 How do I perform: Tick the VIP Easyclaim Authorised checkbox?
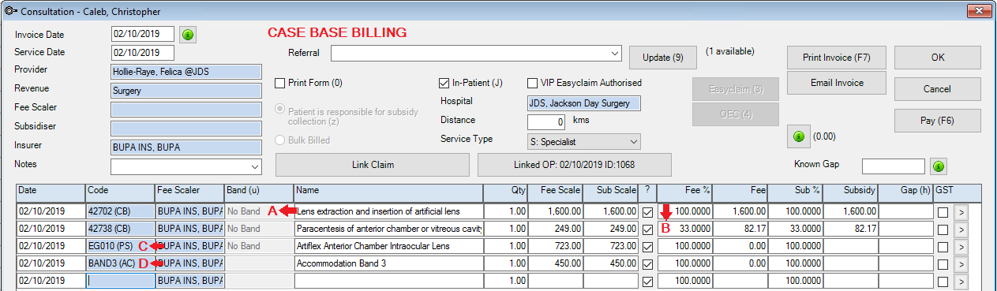[533, 83]
